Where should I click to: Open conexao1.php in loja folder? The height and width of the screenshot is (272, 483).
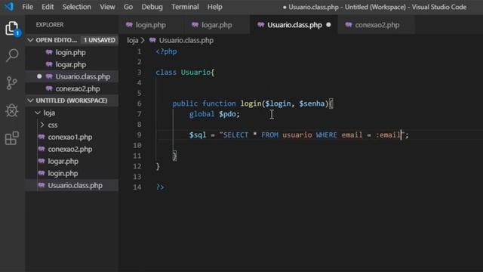[x=70, y=137]
